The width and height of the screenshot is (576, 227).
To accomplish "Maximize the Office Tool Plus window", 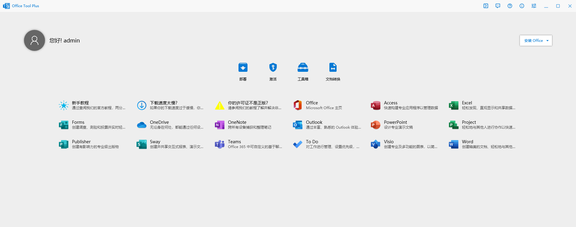I will [x=558, y=6].
